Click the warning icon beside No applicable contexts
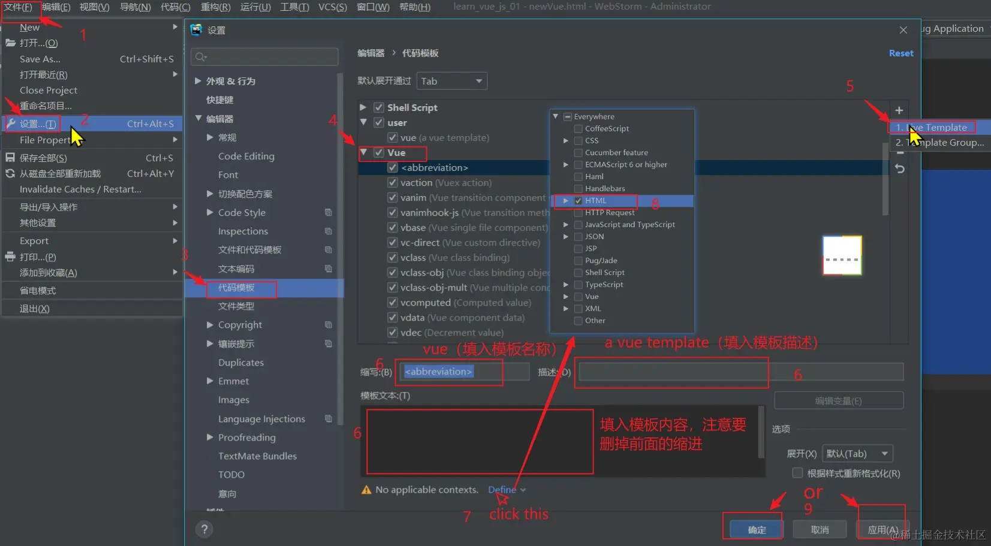Viewport: 991px width, 546px height. [366, 490]
